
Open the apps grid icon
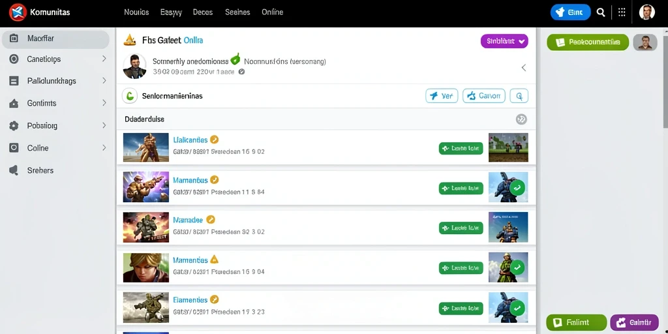coord(622,12)
